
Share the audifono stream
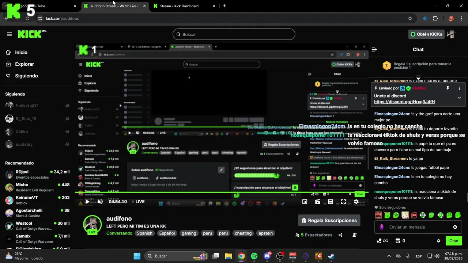(341, 235)
